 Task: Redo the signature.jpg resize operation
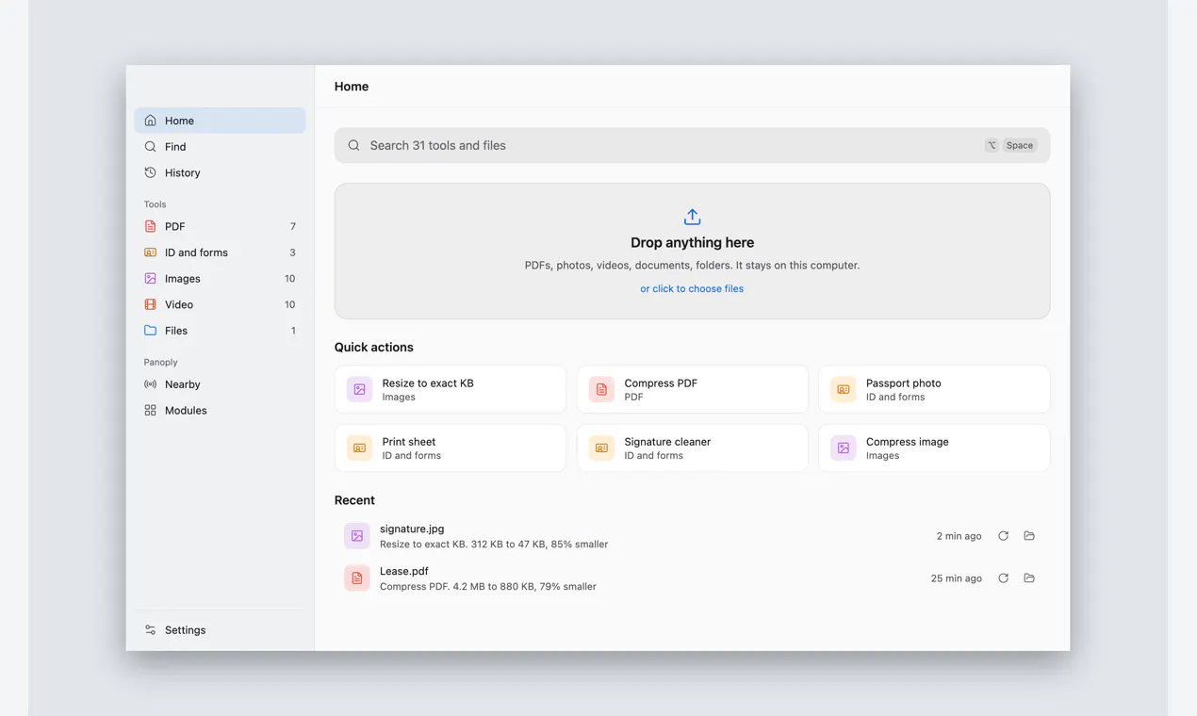coord(1003,536)
